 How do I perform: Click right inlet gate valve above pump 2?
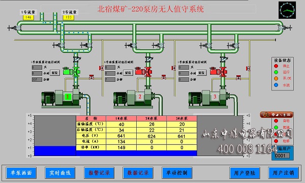[x=158, y=46]
